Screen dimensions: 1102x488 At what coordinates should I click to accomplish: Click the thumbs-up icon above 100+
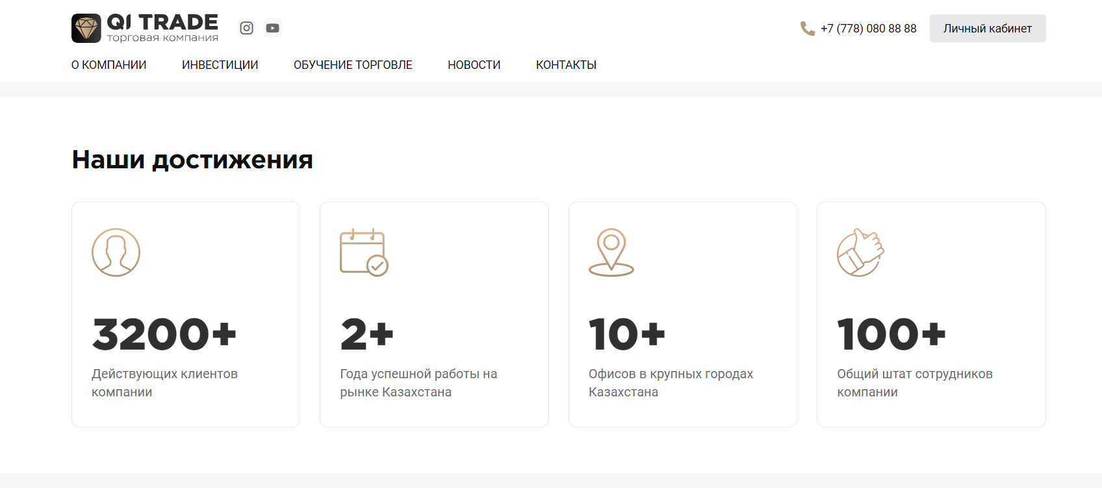point(861,252)
